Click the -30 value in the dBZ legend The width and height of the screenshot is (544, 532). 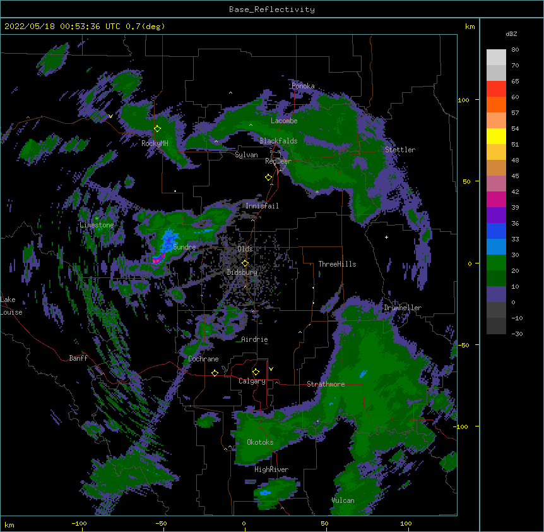click(x=517, y=334)
